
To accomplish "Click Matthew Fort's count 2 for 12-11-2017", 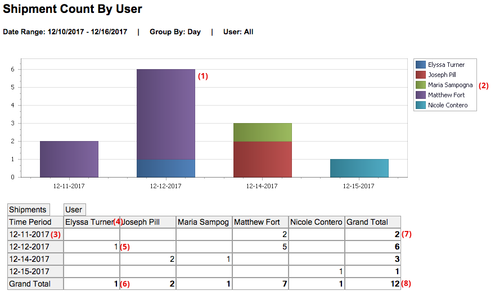I will coord(260,234).
